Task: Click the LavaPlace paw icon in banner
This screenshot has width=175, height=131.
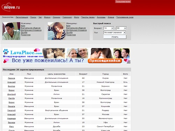Action: (6, 52)
